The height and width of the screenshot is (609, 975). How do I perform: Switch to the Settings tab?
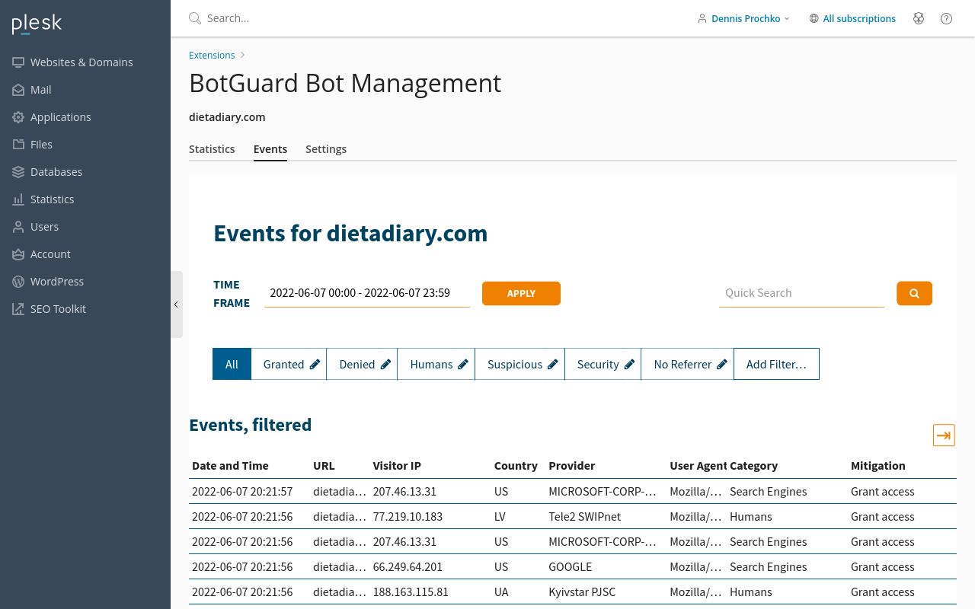click(326, 149)
